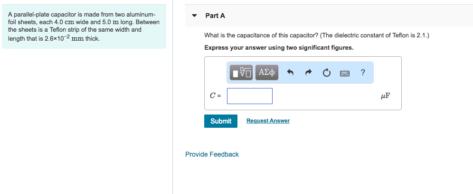This screenshot has width=473, height=194.
Task: Show keyboard shortcuts via the keyboard icon
Action: (x=344, y=73)
